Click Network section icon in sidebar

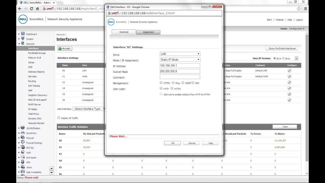[23, 43]
